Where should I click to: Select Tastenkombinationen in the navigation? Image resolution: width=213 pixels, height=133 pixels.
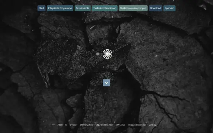click(x=105, y=8)
